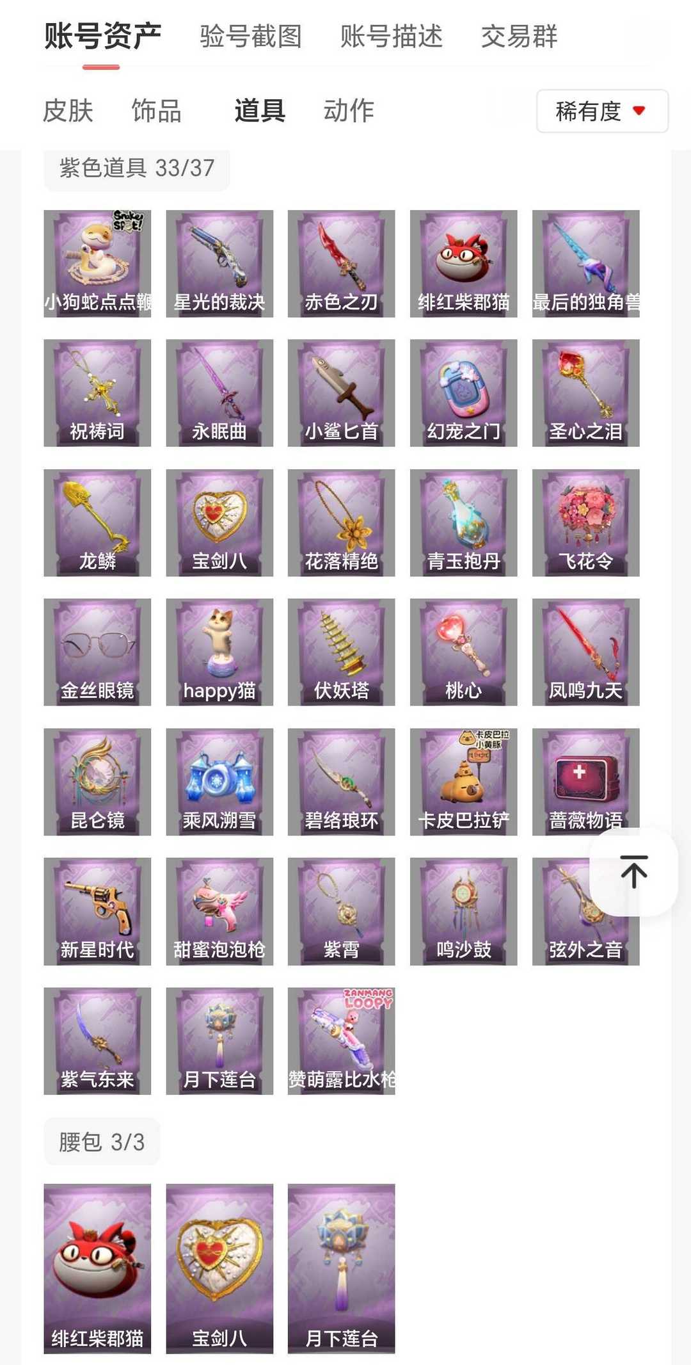Tap the 赤色之刃 blade item
Viewport: 691px width, 1365px height.
click(341, 264)
